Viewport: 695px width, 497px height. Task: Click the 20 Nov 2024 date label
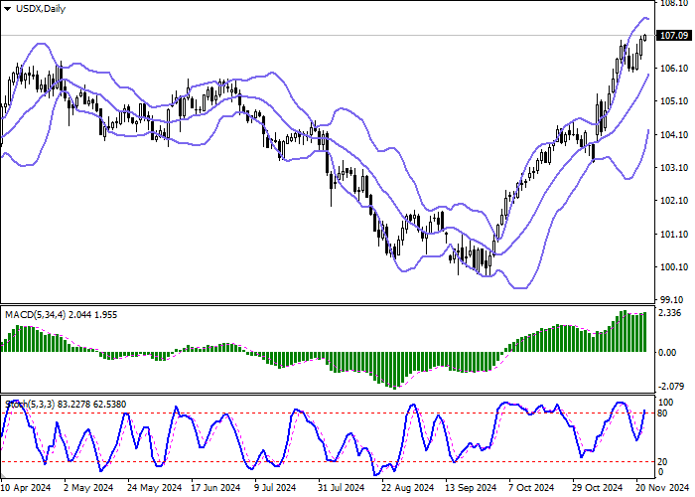point(663,488)
